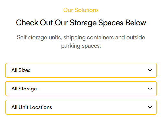
Task: Click the 'parking spaces.' text line
Action: (81, 46)
